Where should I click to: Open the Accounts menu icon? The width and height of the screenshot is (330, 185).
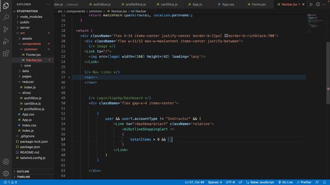pyautogui.click(x=6, y=162)
